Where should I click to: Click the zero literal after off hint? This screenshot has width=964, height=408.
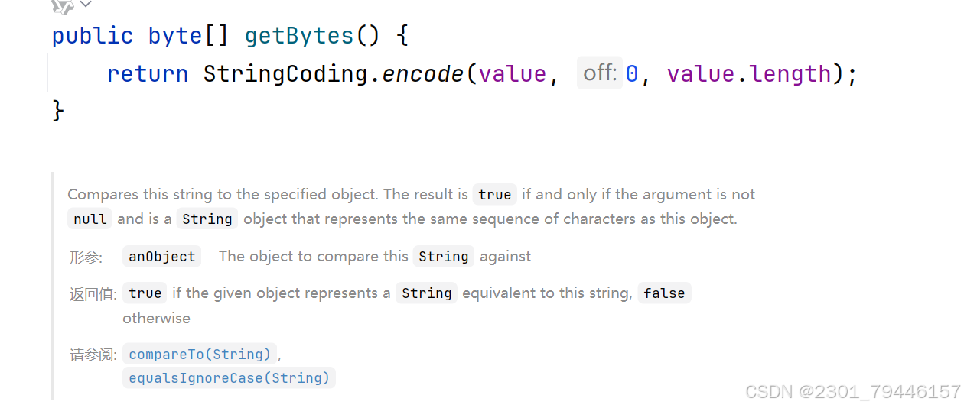(x=632, y=74)
